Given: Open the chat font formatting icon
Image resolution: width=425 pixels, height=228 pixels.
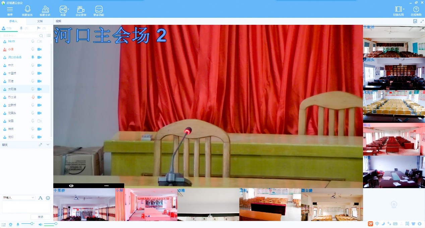Looking at the screenshot, I should click(41, 198).
